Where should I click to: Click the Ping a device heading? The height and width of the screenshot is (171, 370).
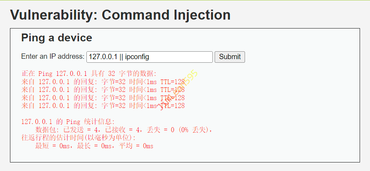pos(57,37)
